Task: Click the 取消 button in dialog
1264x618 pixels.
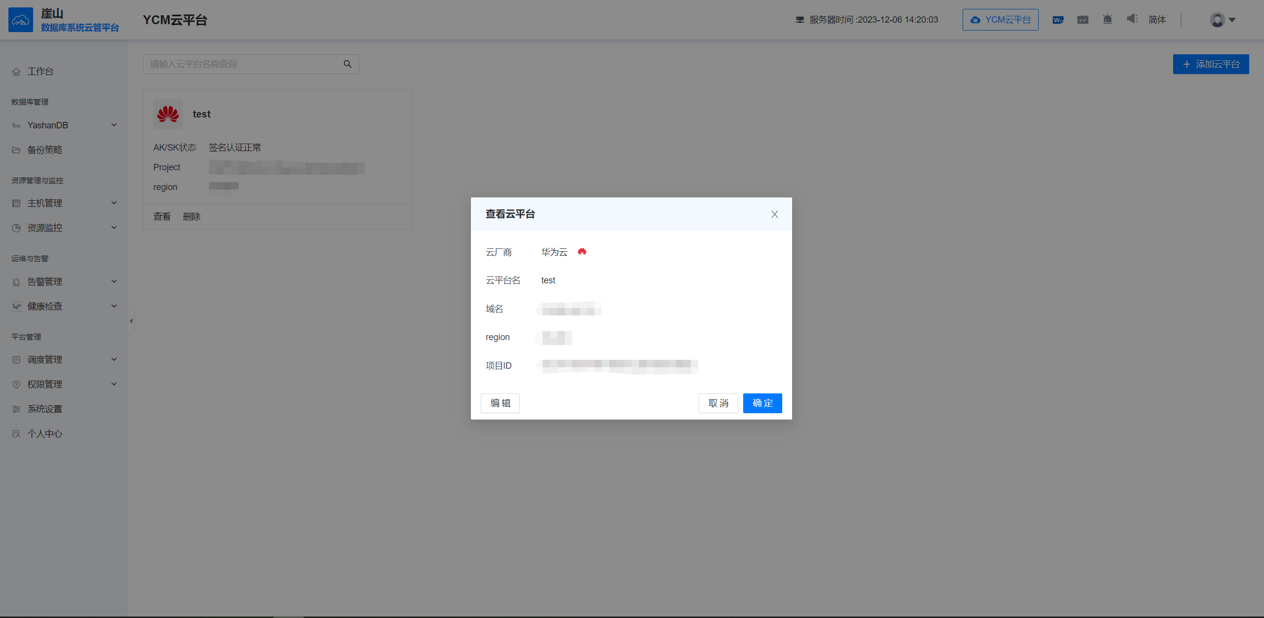Action: click(x=718, y=403)
